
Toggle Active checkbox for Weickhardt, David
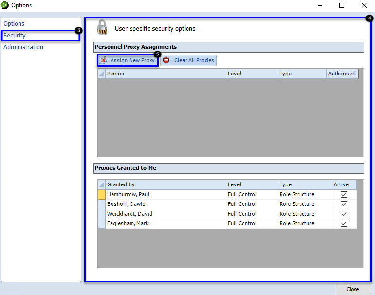(344, 214)
